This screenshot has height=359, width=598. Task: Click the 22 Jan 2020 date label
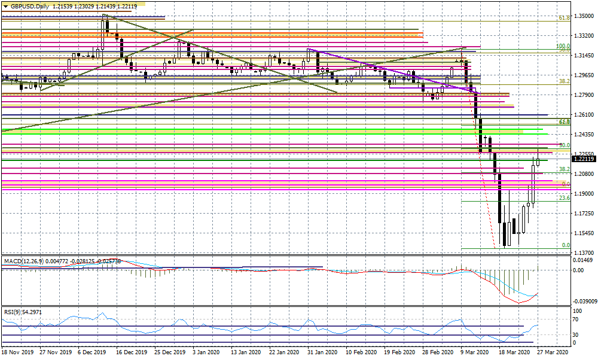[x=284, y=352]
